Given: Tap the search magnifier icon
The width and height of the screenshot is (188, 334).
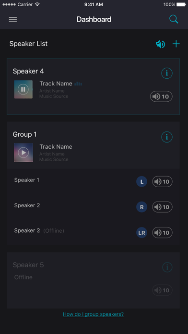Looking at the screenshot, I should (174, 19).
